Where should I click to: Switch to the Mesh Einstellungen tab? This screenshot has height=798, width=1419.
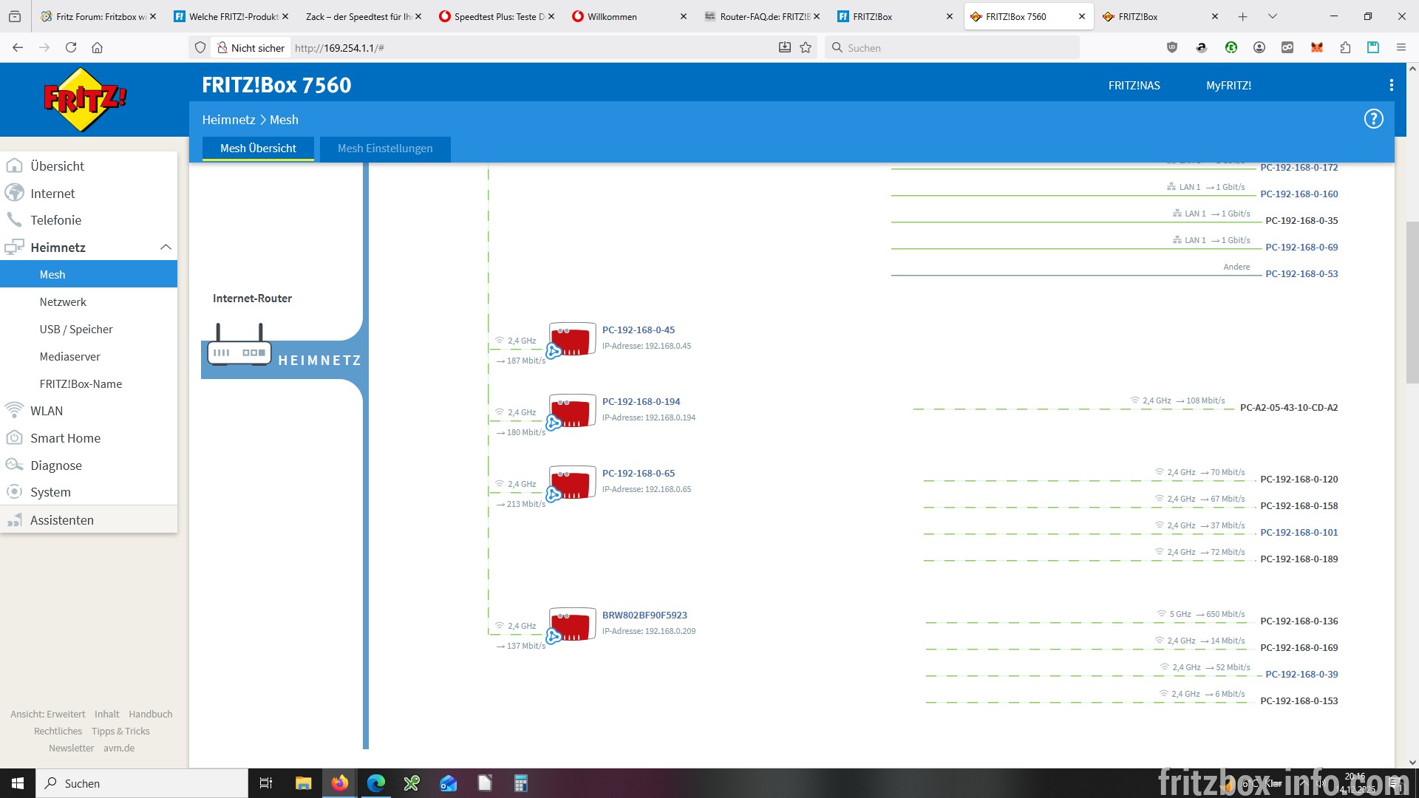click(385, 149)
